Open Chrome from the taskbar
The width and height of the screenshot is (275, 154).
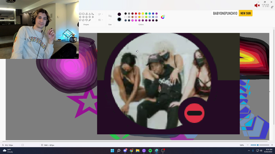(x=131, y=151)
